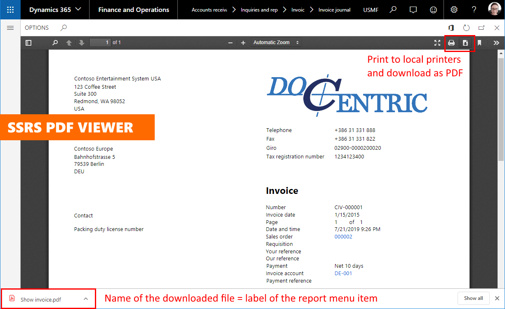The height and width of the screenshot is (309, 505).
Task: Go to previous page arrow
Action: (x=69, y=42)
